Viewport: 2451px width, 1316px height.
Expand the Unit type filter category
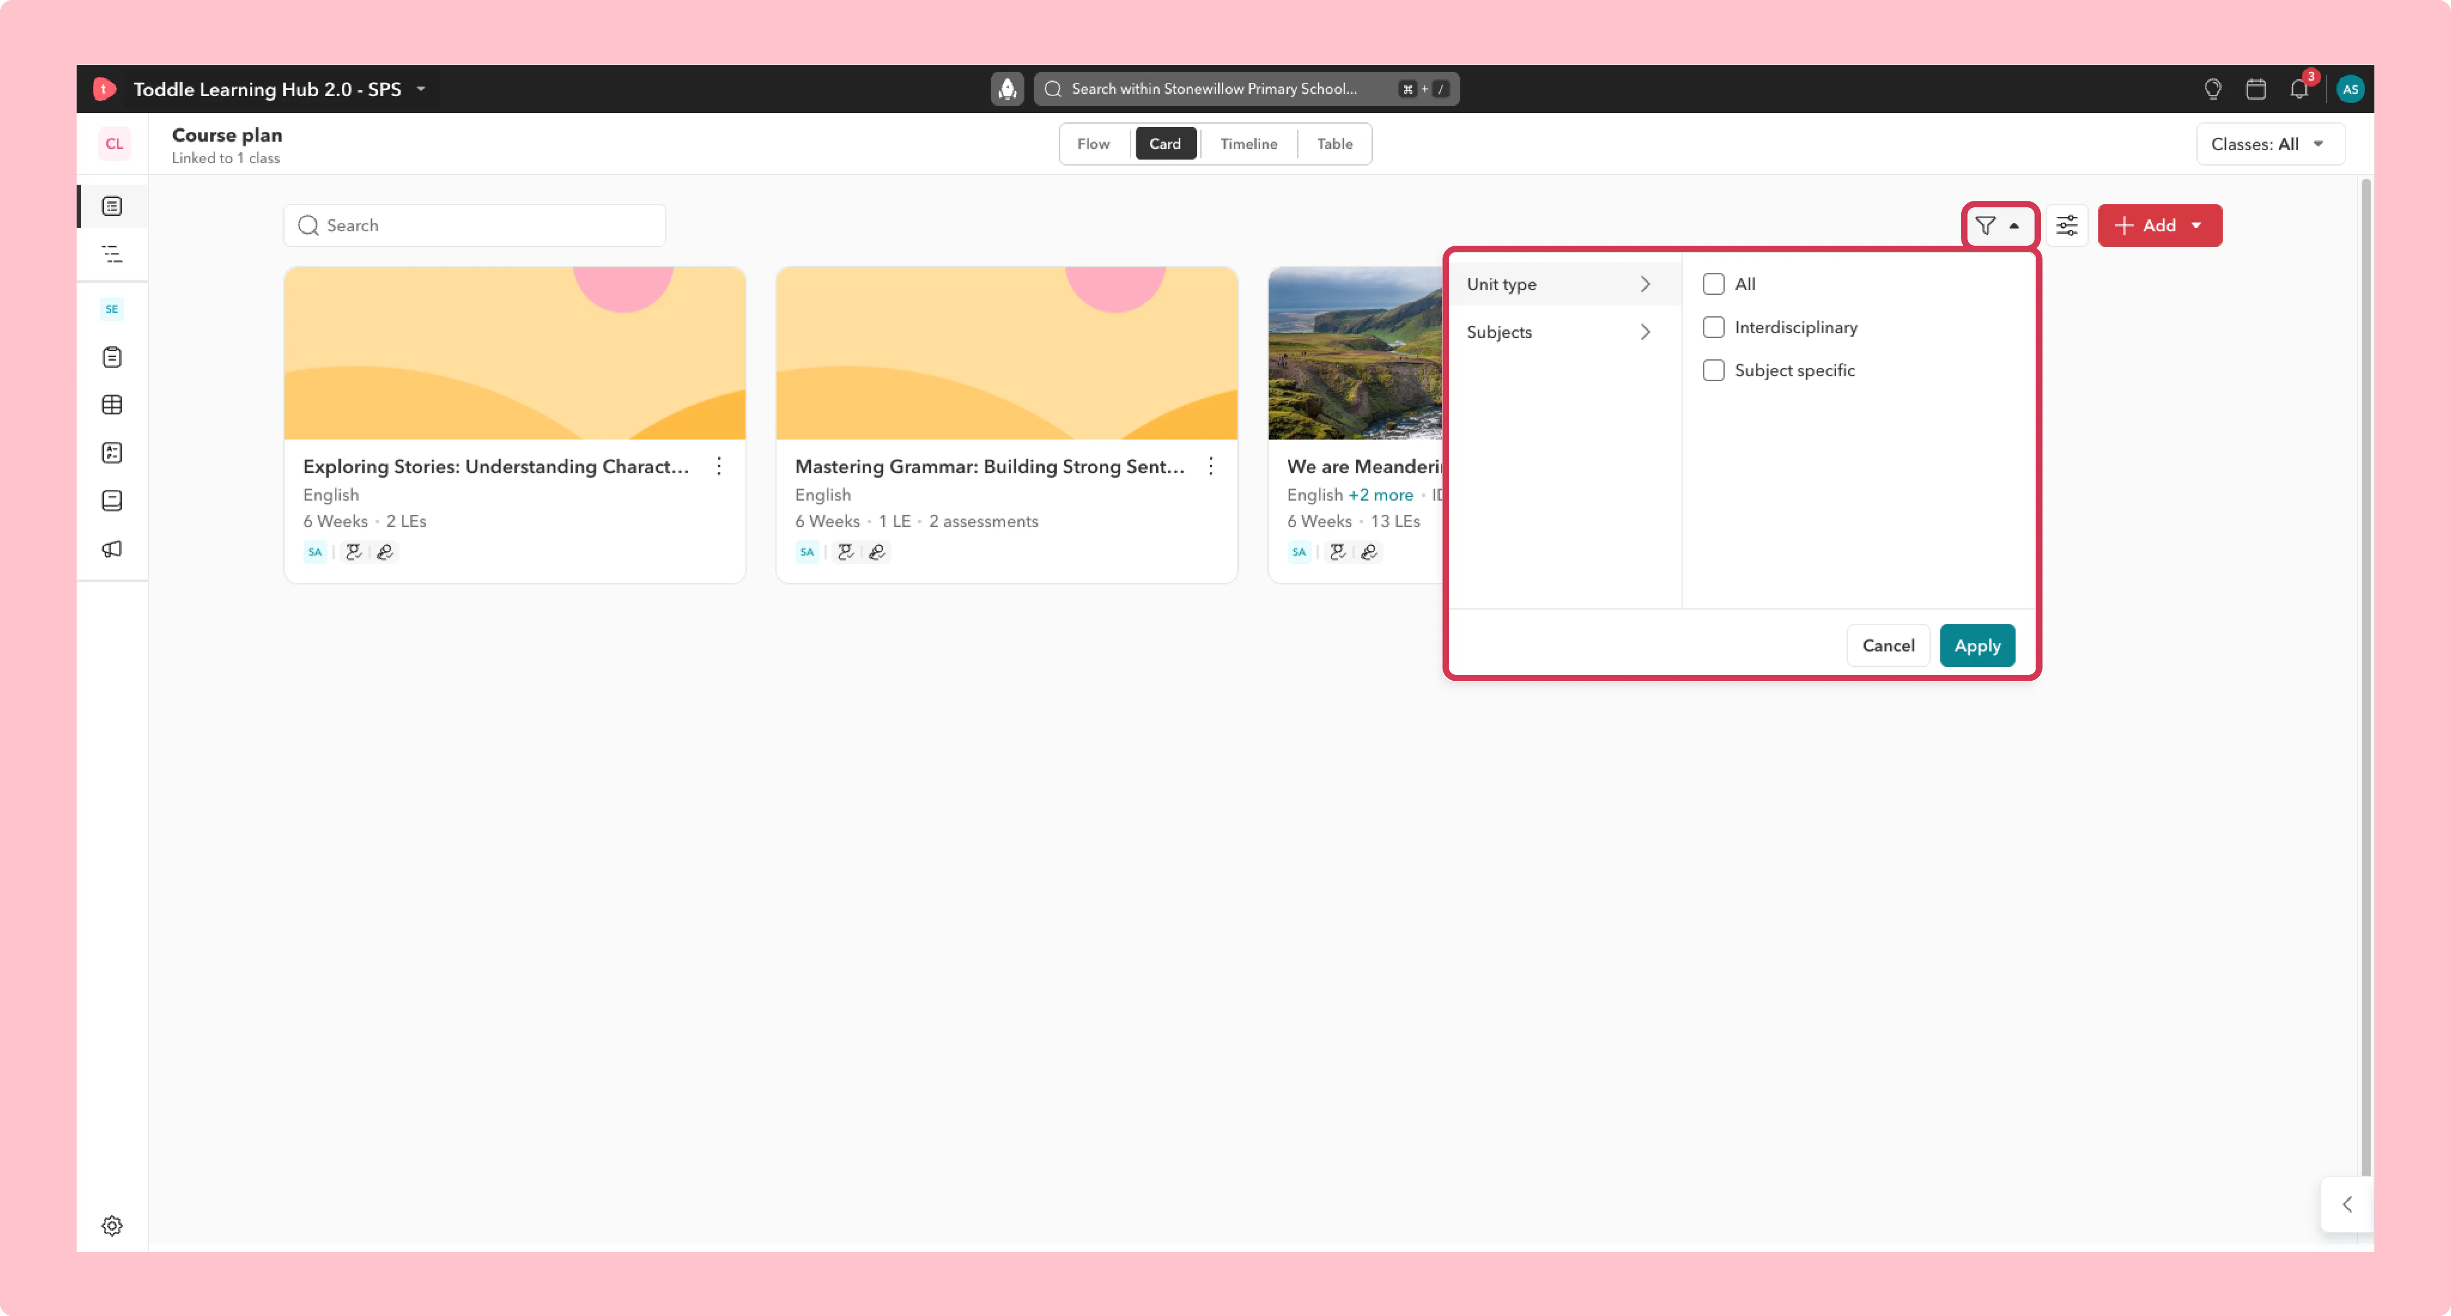coord(1564,284)
